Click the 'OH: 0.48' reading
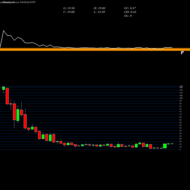Viewport: 190px width, 190px height. (130, 12)
